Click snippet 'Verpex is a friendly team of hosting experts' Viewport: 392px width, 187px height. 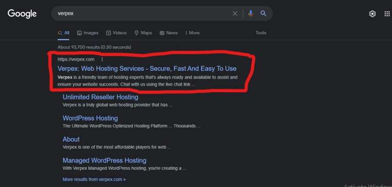tap(148, 81)
